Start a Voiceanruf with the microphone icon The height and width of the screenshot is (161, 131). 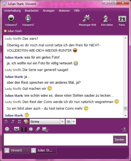pyautogui.click(x=28, y=19)
